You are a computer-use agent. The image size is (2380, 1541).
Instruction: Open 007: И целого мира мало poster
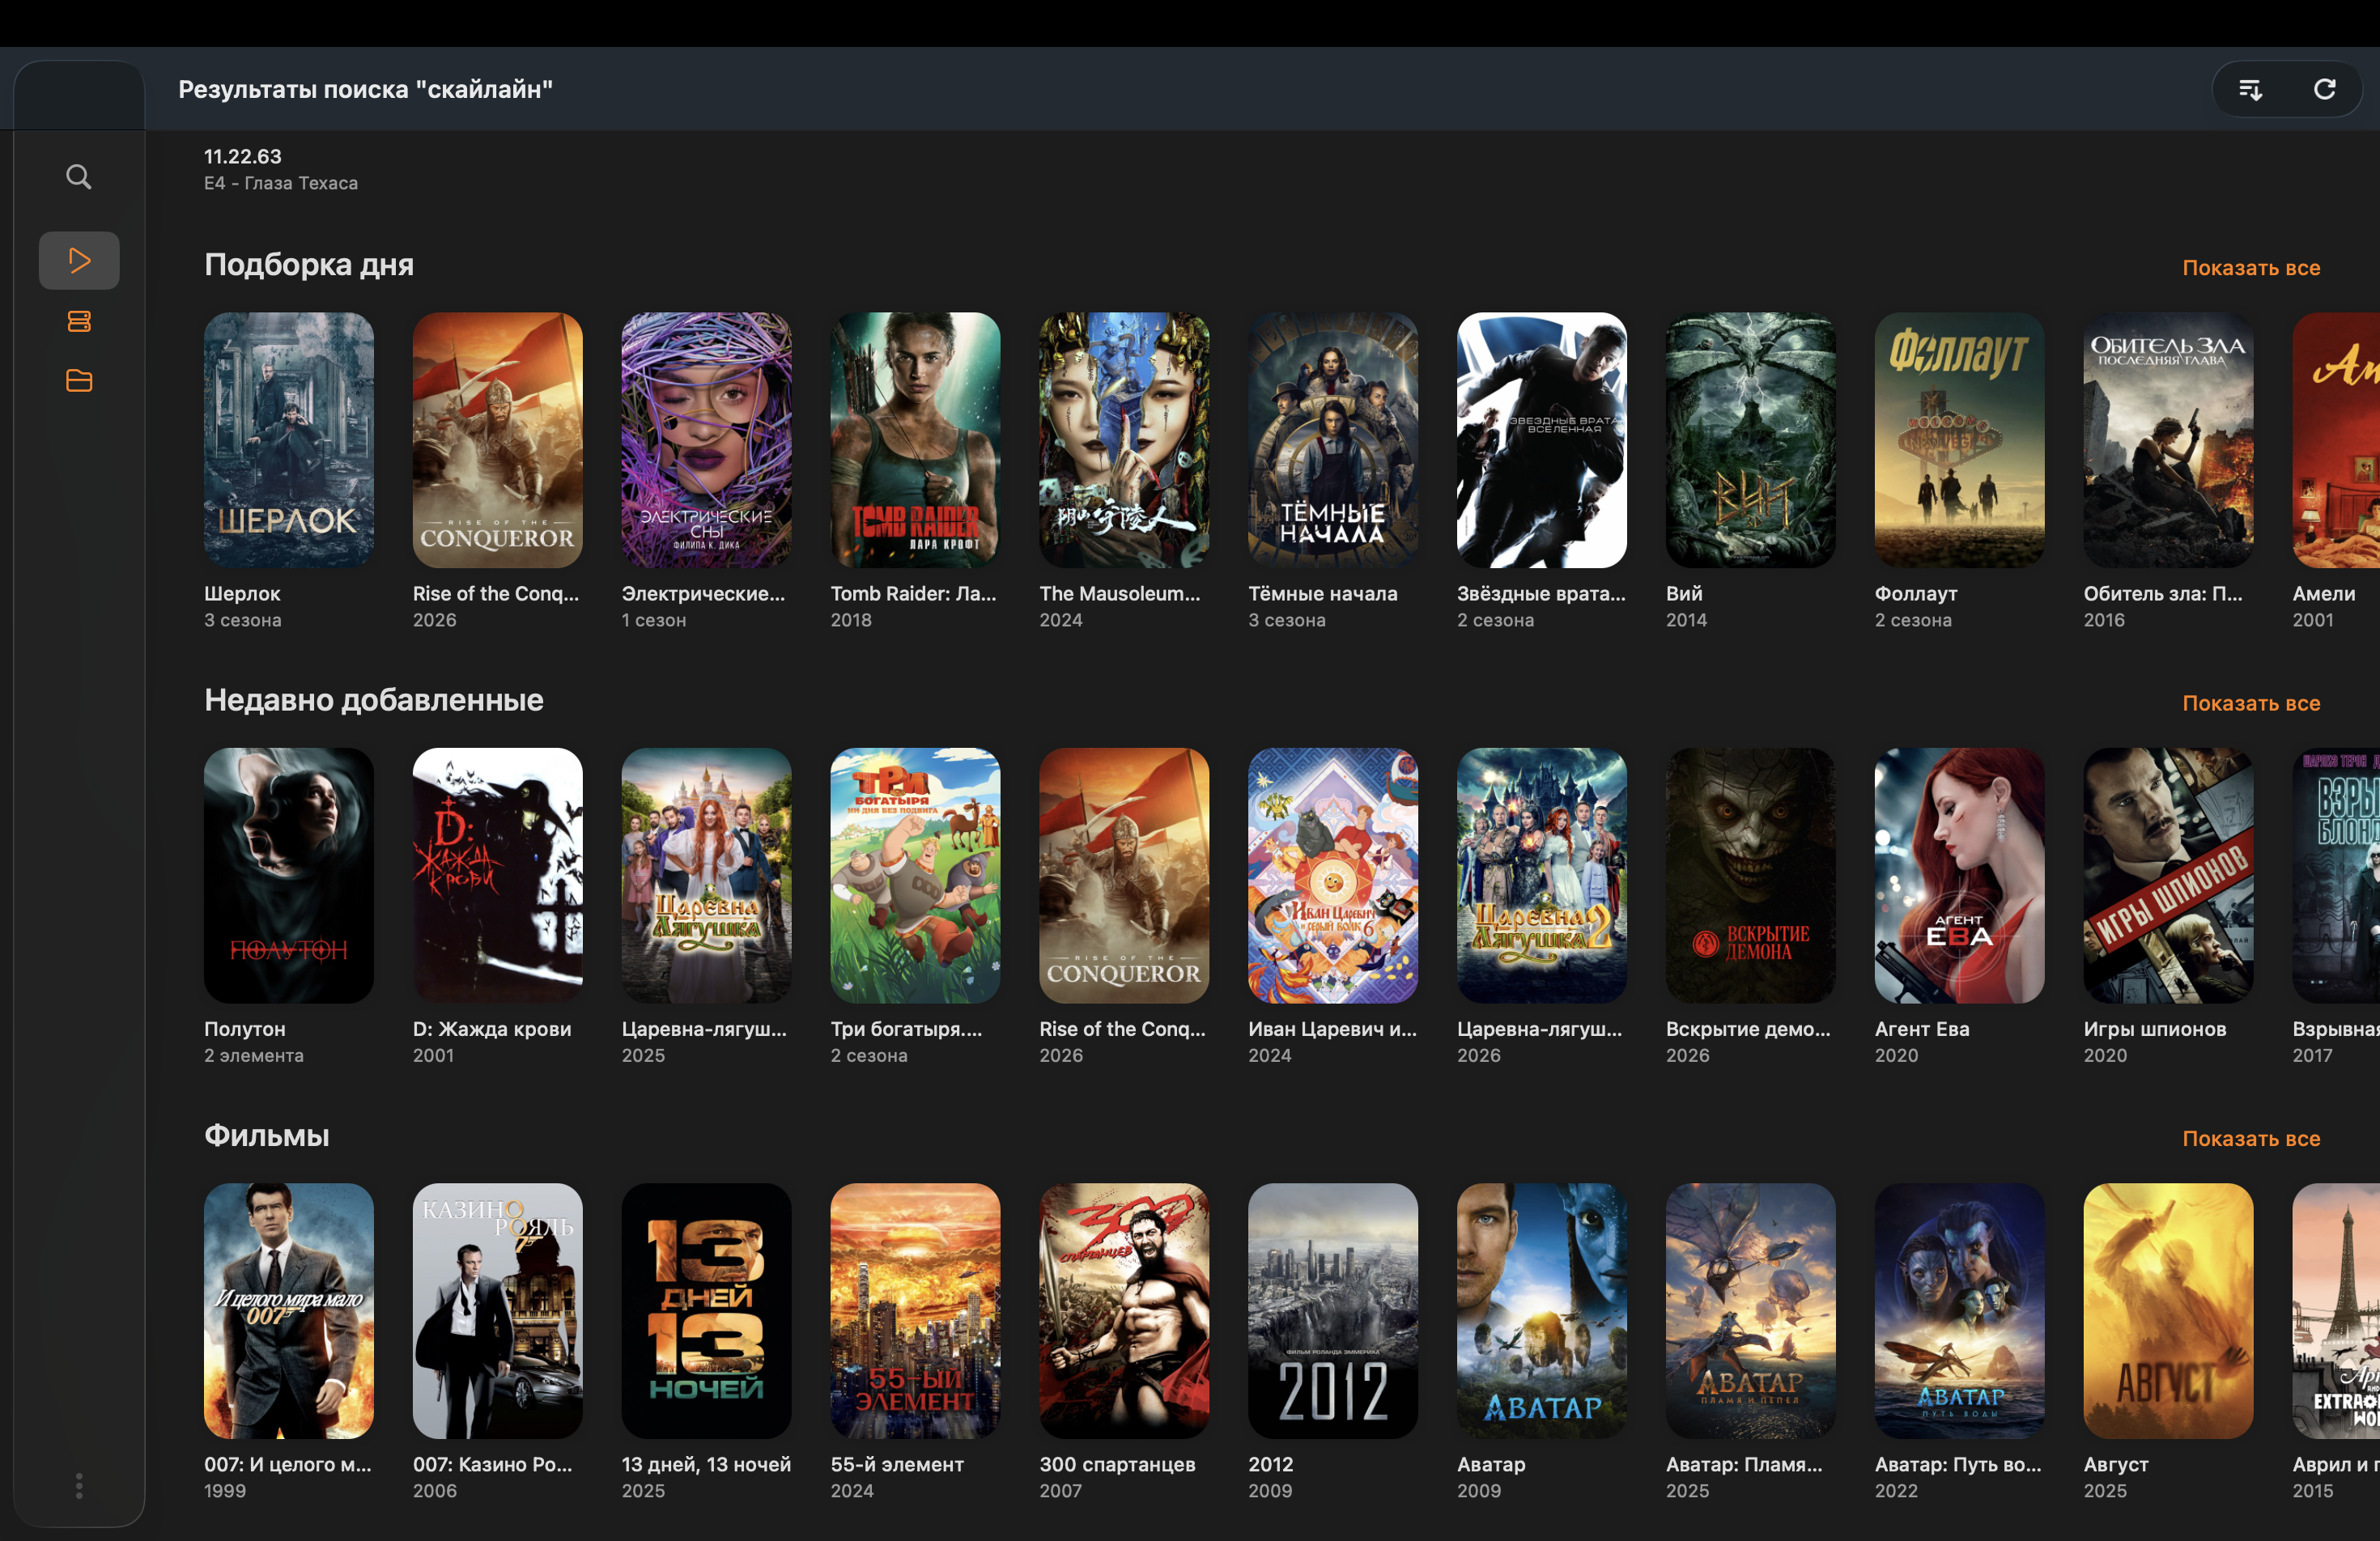pos(289,1311)
